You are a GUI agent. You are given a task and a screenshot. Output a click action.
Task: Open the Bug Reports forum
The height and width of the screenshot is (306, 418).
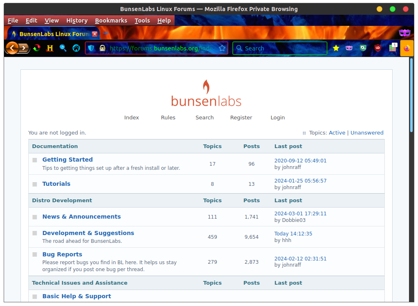[x=62, y=254]
